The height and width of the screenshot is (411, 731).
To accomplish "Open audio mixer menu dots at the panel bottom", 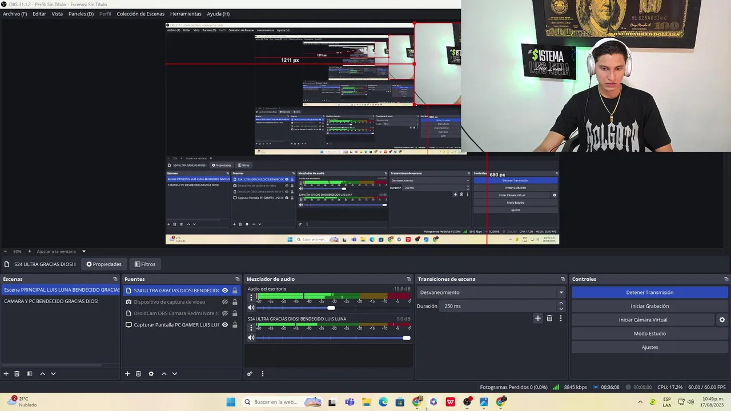I will (263, 374).
